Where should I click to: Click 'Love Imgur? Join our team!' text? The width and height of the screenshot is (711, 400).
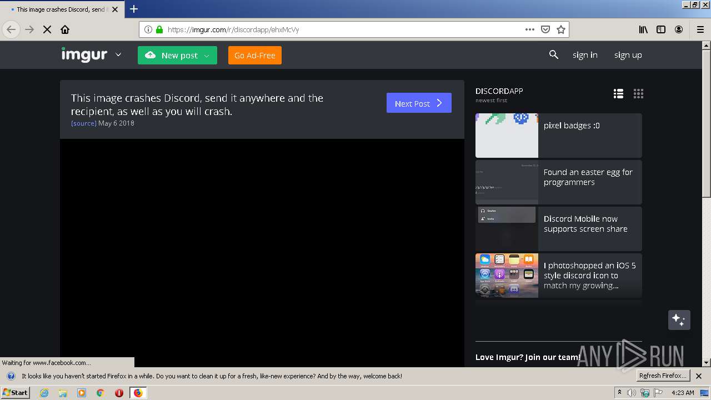tap(528, 357)
